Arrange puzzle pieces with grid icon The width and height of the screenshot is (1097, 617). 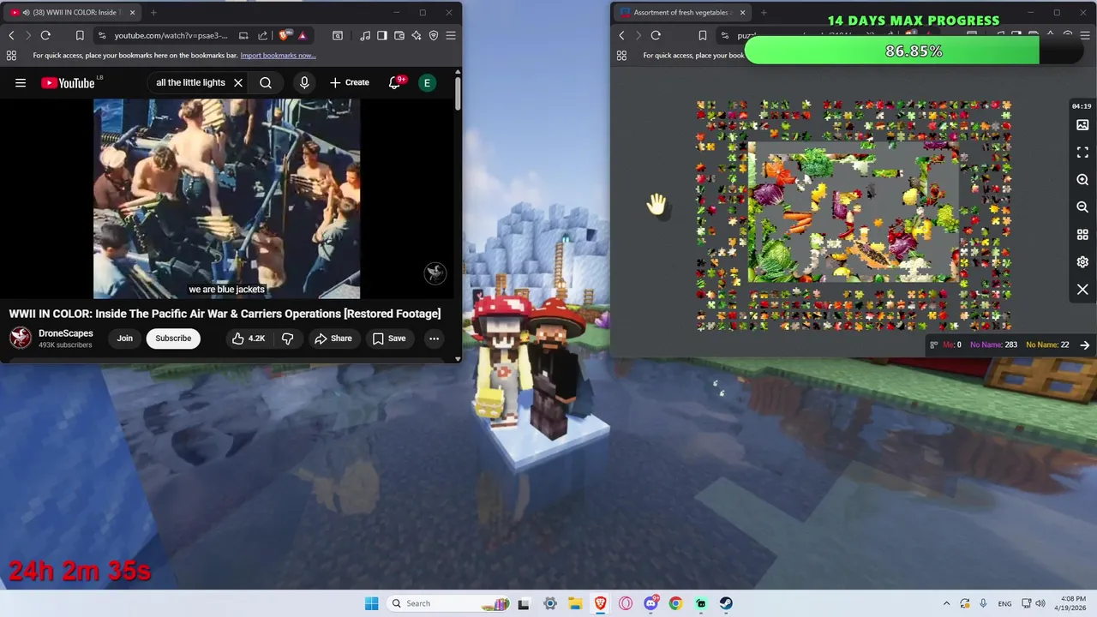pyautogui.click(x=1082, y=235)
